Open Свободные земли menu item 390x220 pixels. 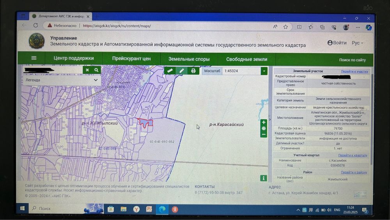246,59
